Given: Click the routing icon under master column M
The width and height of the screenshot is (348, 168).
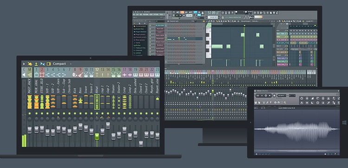Looking at the screenshot, I should 30,75.
